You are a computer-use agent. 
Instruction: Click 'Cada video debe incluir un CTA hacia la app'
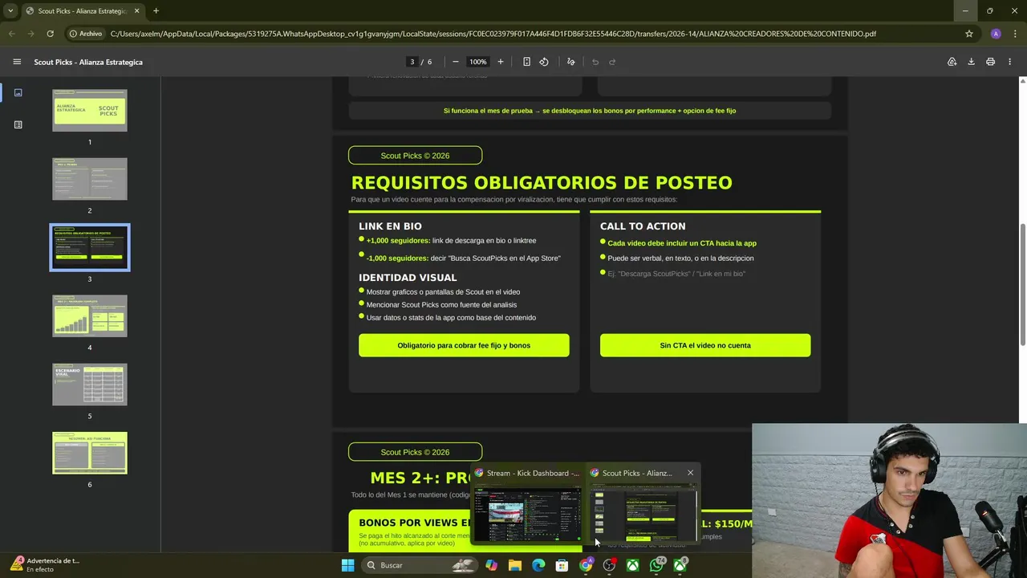(682, 243)
